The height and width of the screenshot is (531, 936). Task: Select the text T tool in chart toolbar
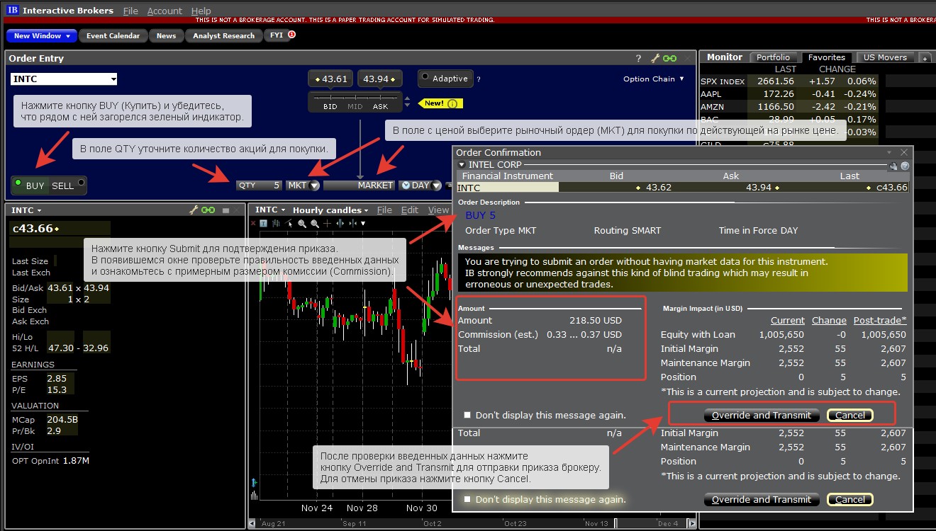coord(263,223)
